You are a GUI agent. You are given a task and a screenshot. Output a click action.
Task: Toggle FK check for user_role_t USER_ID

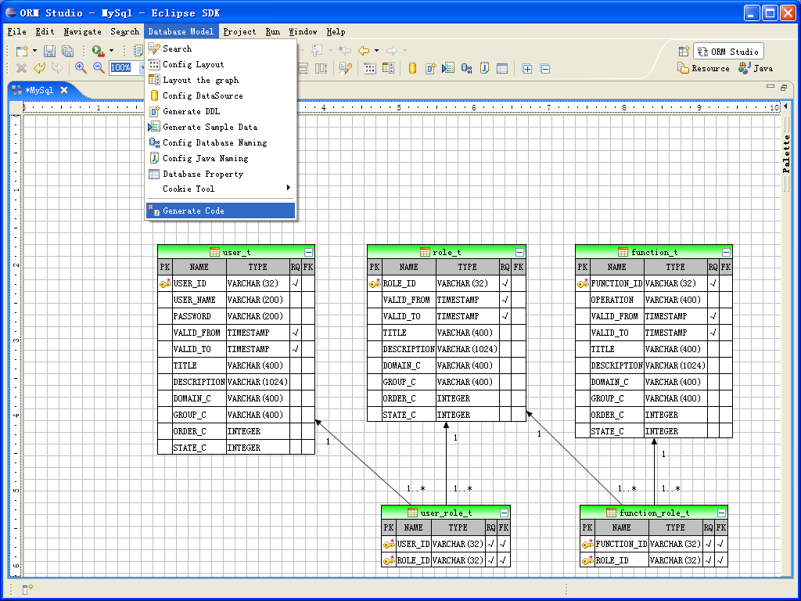pos(503,544)
